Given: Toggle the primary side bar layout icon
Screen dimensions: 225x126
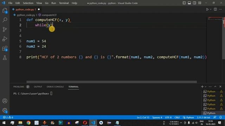Looking at the screenshot, I should tap(184, 3).
